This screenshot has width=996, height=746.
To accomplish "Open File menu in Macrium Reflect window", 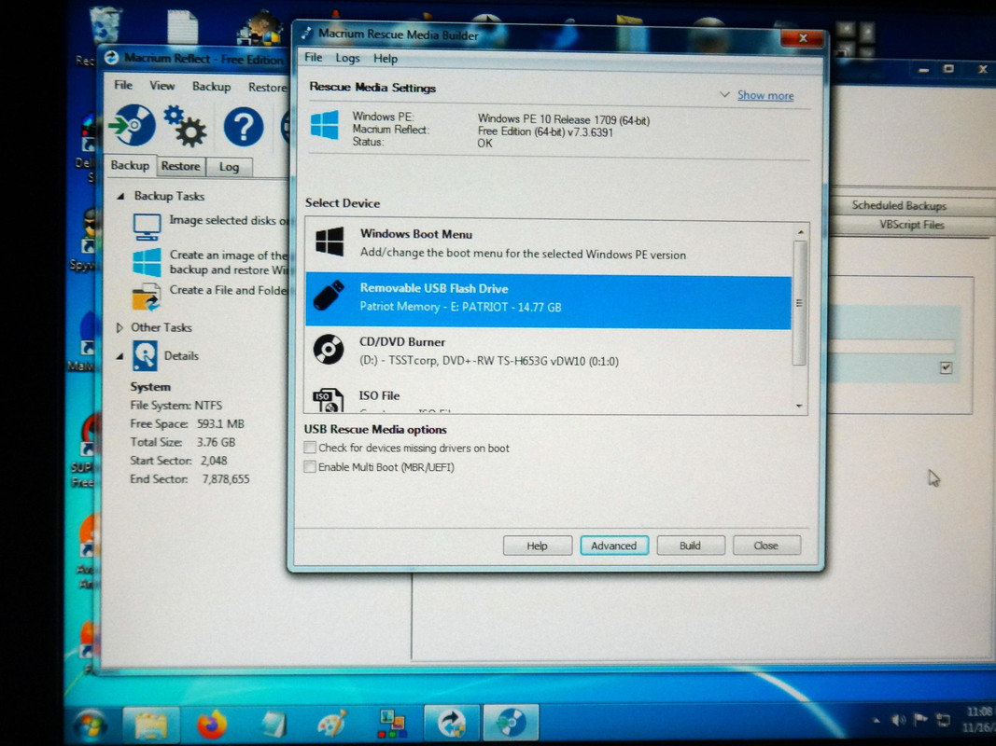I will pos(123,85).
